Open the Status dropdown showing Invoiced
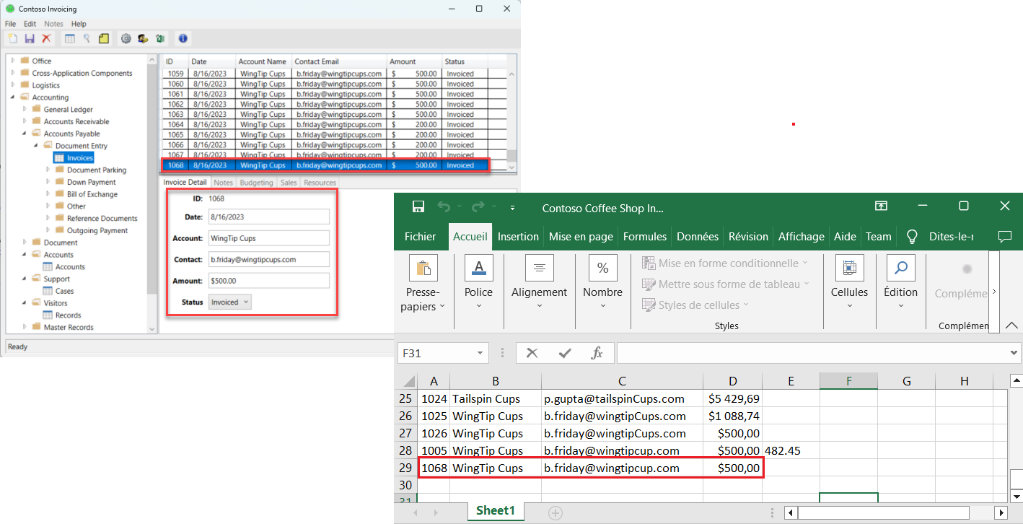1023x524 pixels. point(230,302)
